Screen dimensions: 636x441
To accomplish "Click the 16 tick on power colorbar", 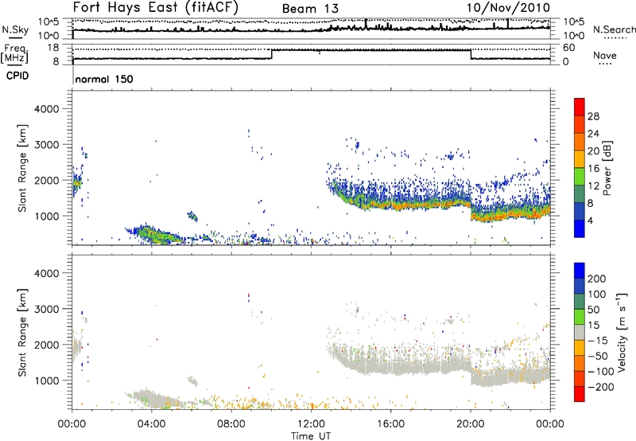I will [593, 169].
